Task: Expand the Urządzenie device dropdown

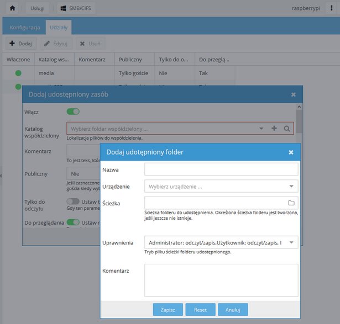Action: pos(291,187)
